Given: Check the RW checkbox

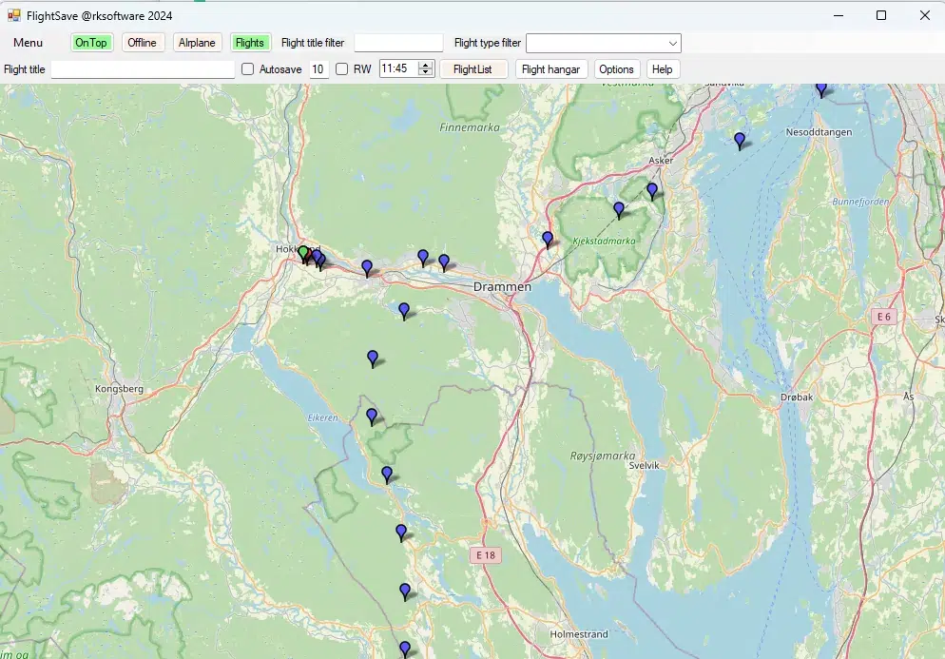Looking at the screenshot, I should pos(340,68).
